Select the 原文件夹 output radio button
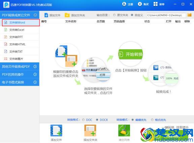Image resolution: width=194 pixels, height=143 pixels. pyautogui.click(x=114, y=15)
